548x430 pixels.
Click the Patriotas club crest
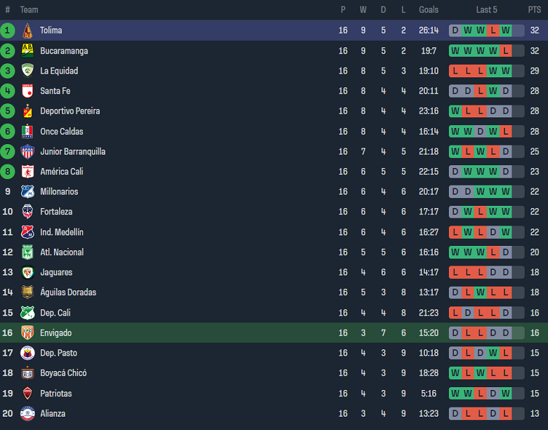pos(27,393)
